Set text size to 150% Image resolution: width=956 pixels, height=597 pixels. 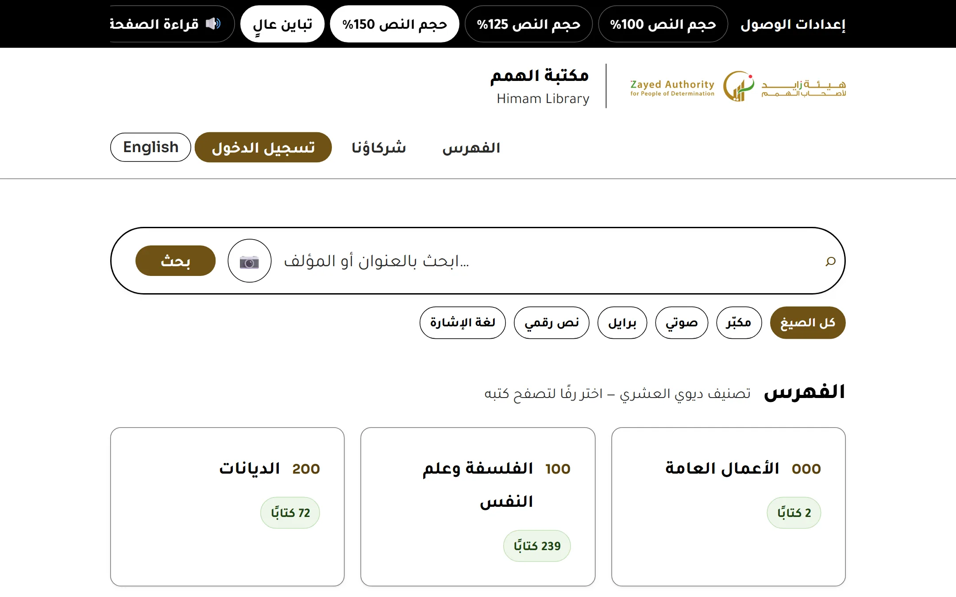click(395, 24)
